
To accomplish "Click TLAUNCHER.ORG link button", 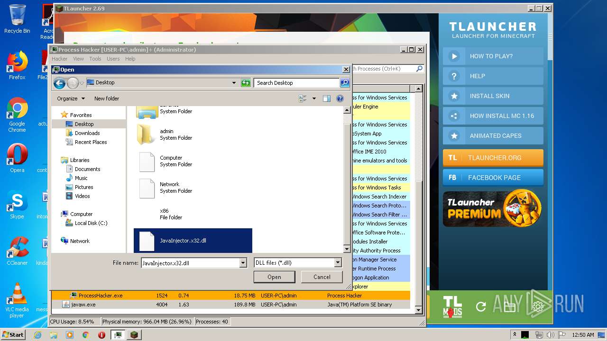I will pyautogui.click(x=493, y=158).
